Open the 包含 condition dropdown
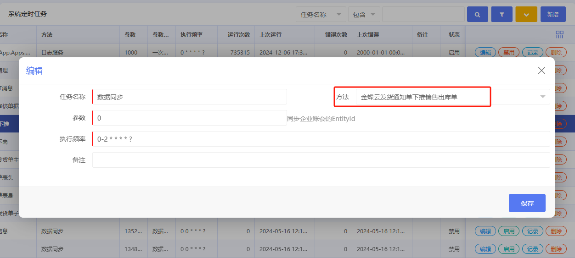The image size is (575, 258). pyautogui.click(x=364, y=15)
